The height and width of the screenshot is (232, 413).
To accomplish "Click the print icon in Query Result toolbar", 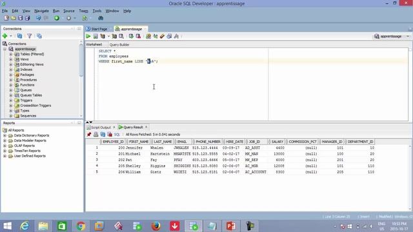I will (x=96, y=135).
